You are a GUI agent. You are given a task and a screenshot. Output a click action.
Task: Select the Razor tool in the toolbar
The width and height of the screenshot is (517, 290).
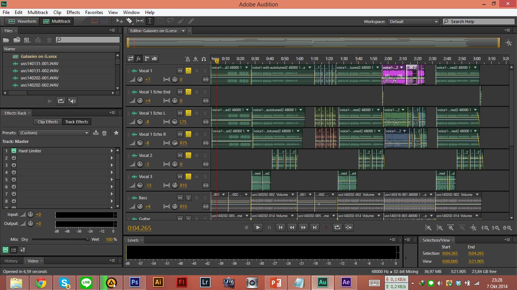(130, 21)
